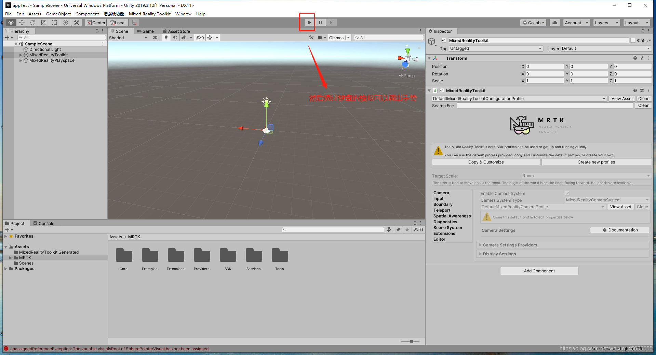Select the Hand (view) tool
The image size is (656, 355).
11,23
